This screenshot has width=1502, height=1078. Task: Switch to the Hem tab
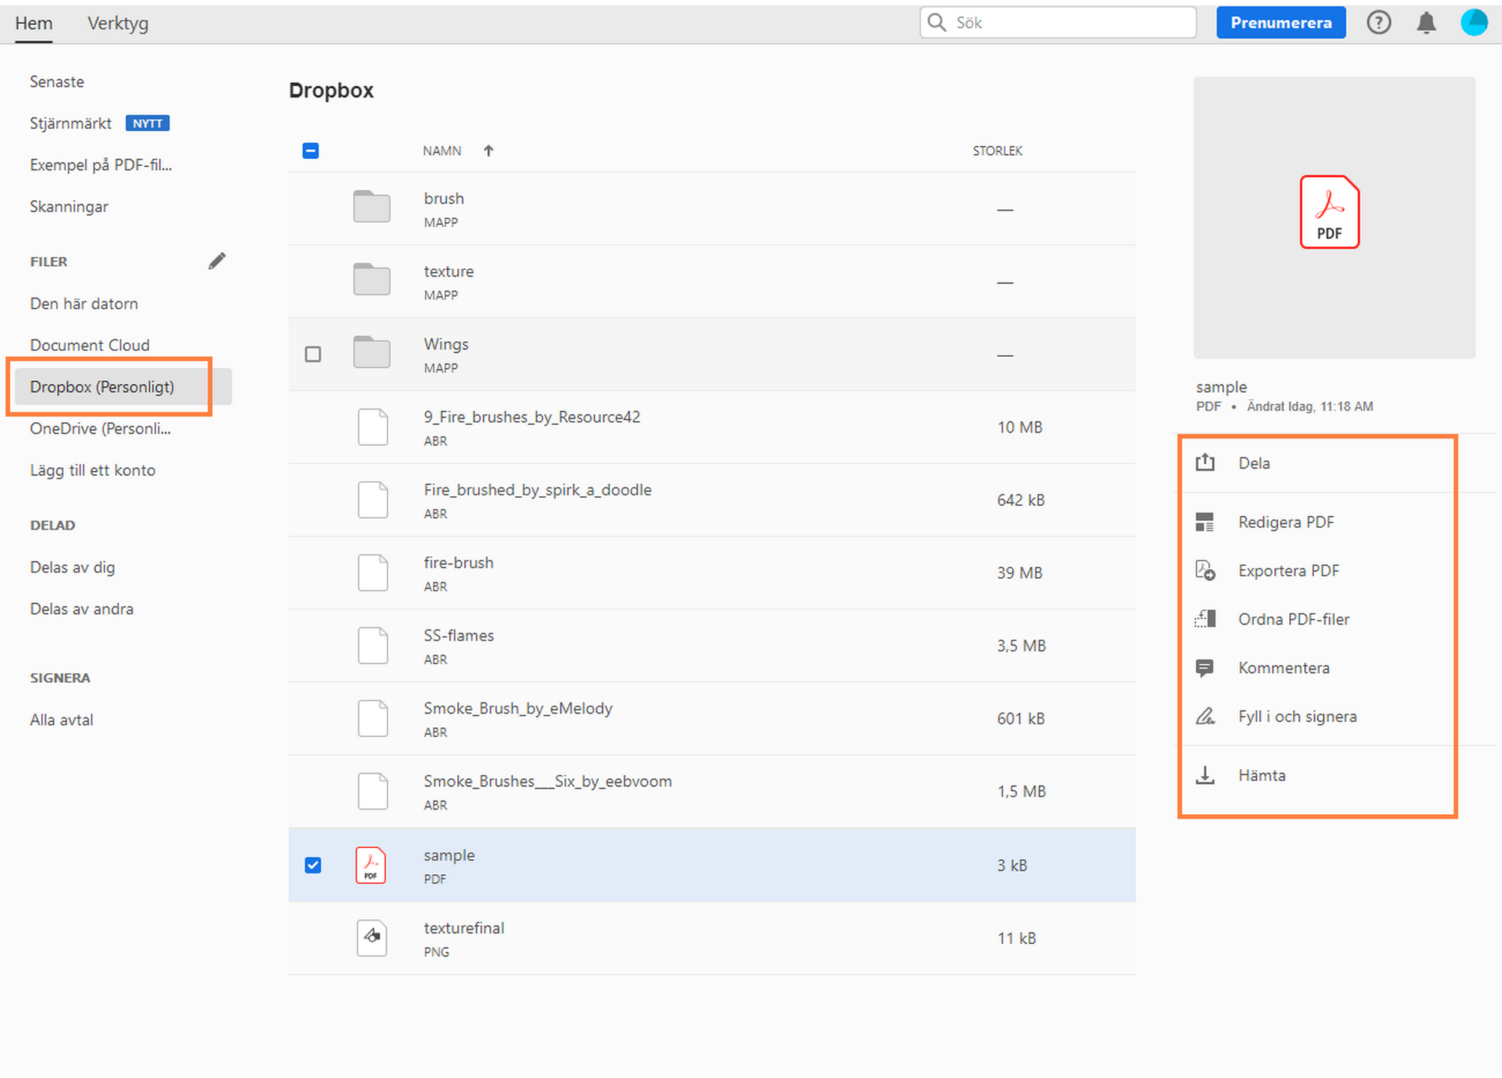(34, 23)
